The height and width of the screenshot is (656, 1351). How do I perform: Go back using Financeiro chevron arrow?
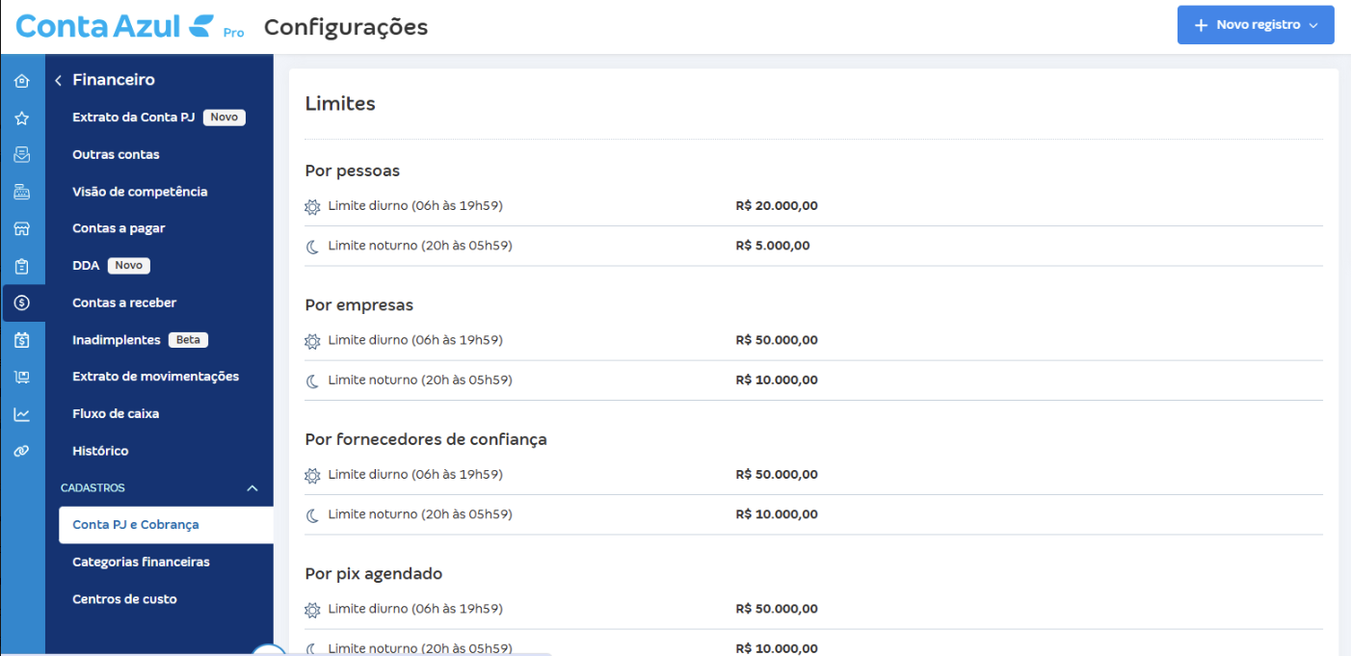(x=58, y=81)
